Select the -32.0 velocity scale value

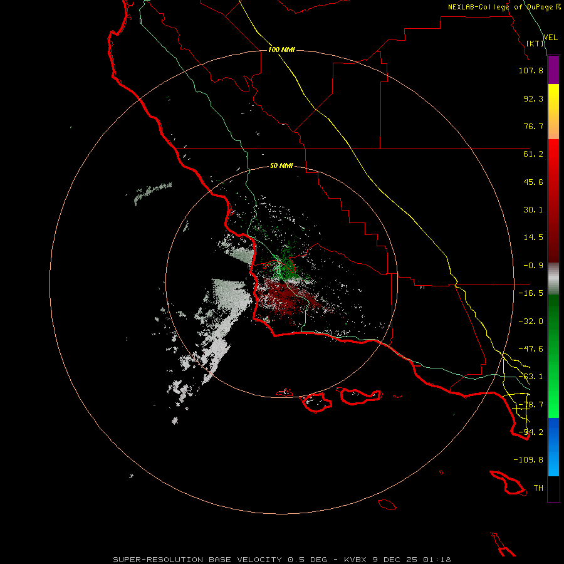coord(531,321)
